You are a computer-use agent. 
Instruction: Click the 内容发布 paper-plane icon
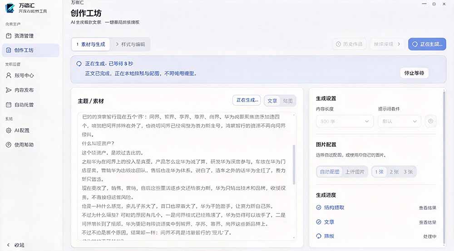click(x=9, y=90)
